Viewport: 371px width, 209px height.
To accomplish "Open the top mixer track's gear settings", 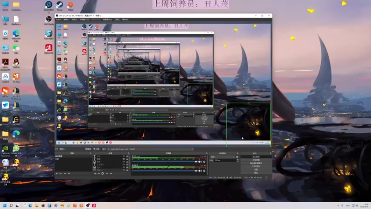I will 204,162.
